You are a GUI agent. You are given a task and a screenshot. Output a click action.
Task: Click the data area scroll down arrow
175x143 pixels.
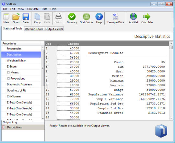pos(171,118)
